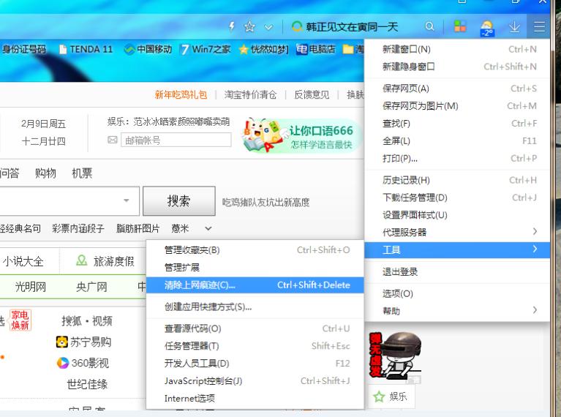Screen dimensions: 561x417
Task: Select 打印(P)... menu entry
Action: 457,158
